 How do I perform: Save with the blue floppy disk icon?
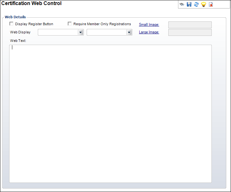pos(189,4)
